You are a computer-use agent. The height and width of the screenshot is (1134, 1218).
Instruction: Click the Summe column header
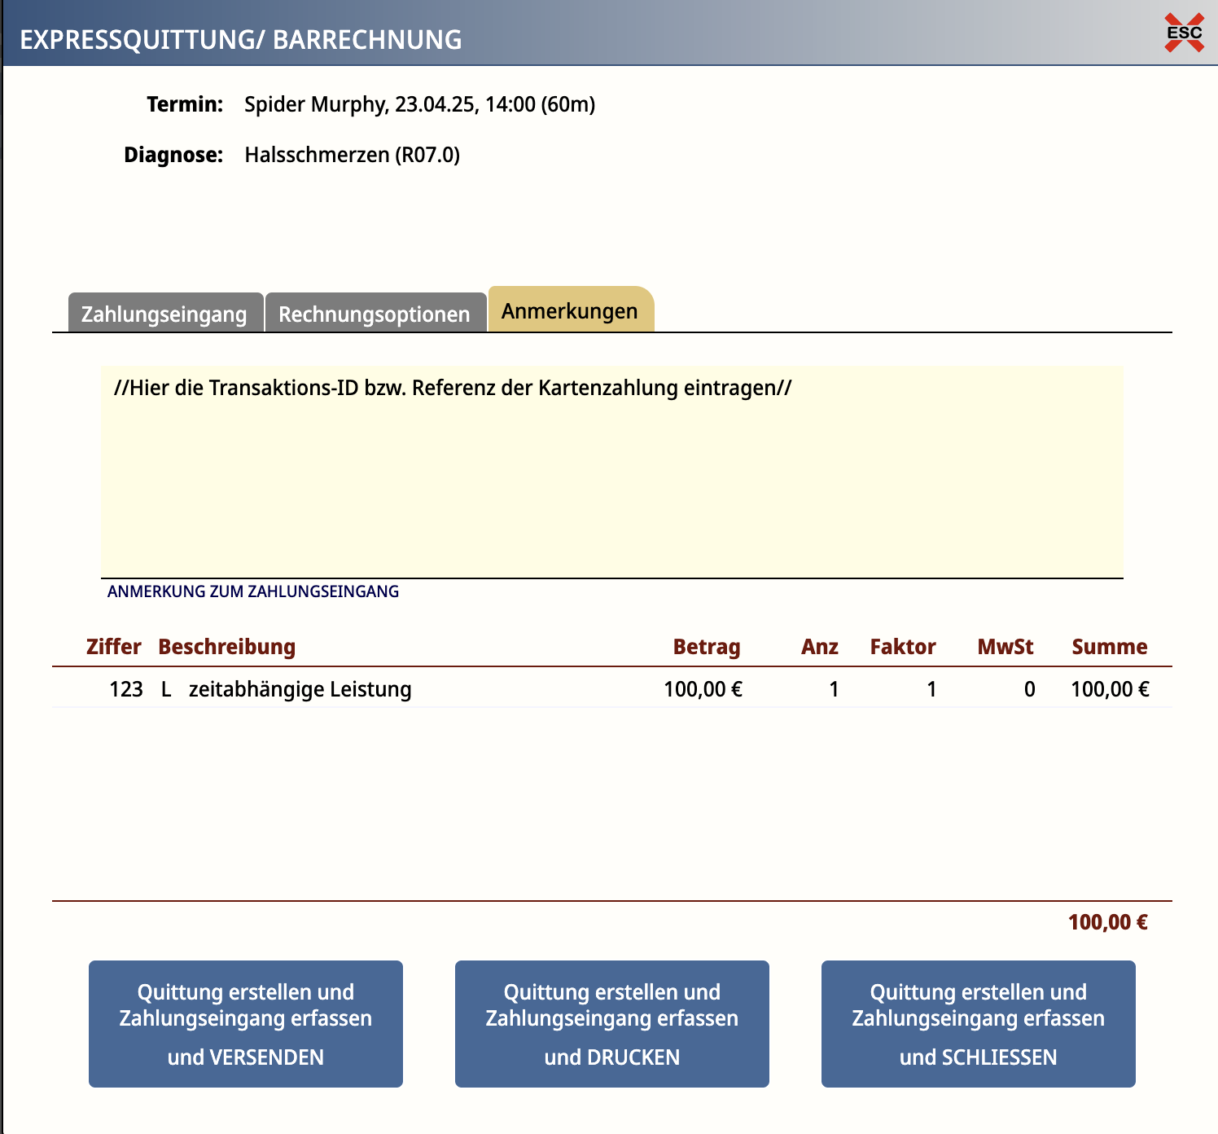(x=1110, y=647)
